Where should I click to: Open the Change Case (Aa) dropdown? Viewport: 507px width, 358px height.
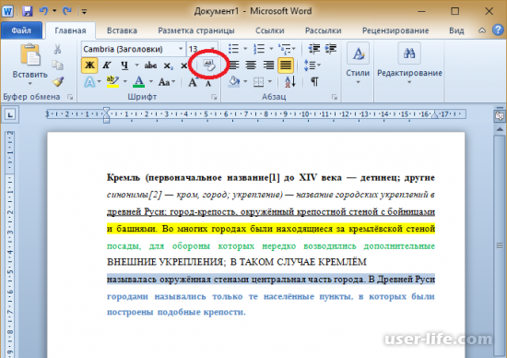click(167, 82)
